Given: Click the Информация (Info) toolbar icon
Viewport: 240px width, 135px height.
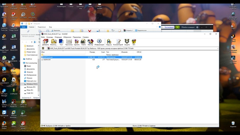Looking at the screenshot, I should 99,42.
